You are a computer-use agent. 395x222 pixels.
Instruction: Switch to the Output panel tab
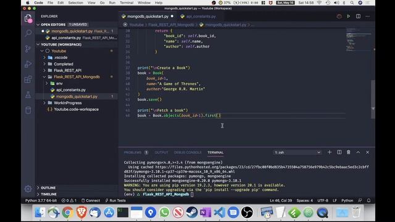pos(161,152)
